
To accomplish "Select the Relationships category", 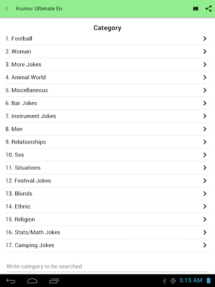I will 107,142.
